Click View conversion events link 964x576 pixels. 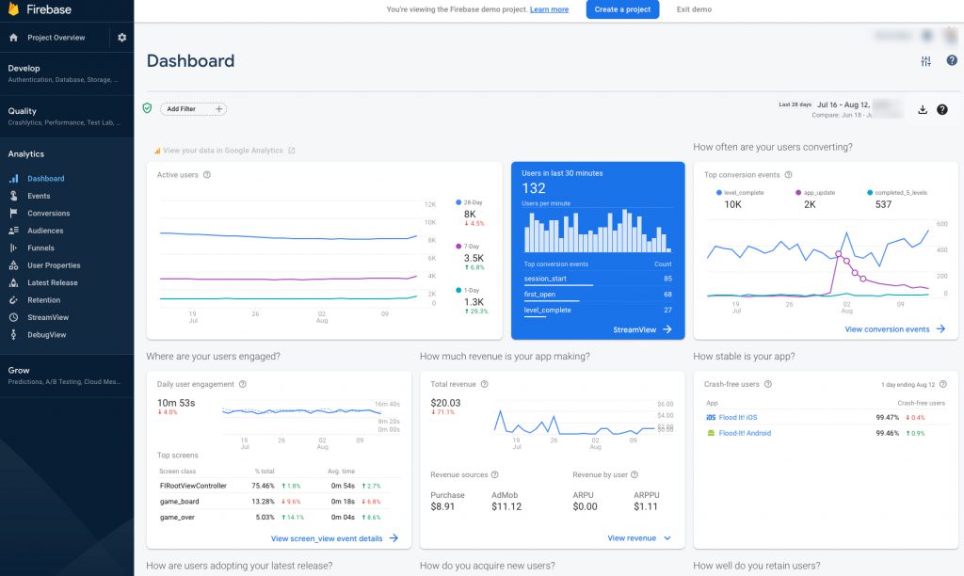894,328
